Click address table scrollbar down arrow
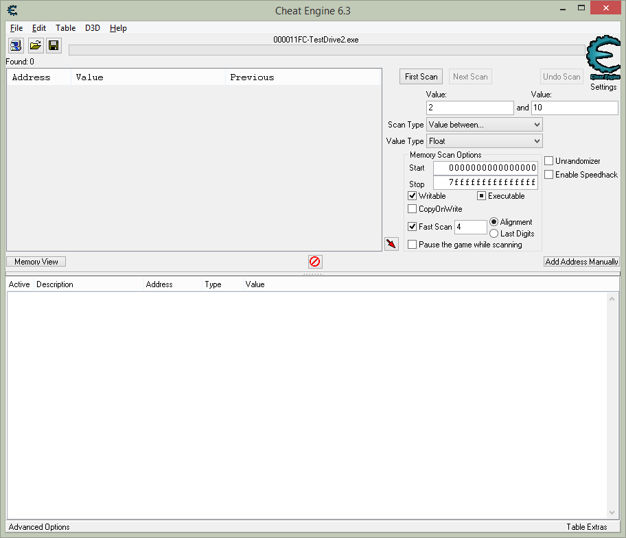This screenshot has width=626, height=538. click(x=612, y=513)
